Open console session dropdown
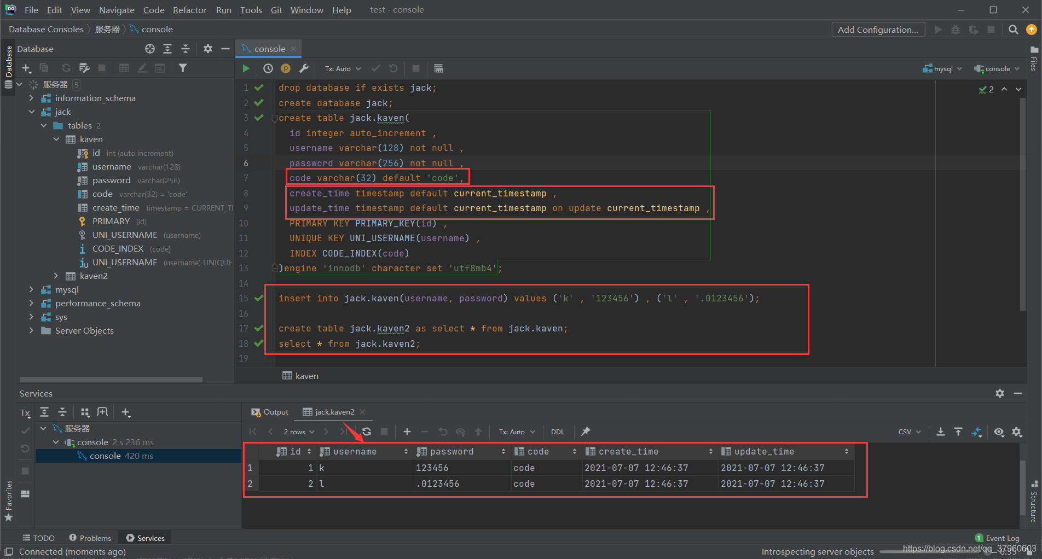The height and width of the screenshot is (559, 1042). tap(997, 68)
